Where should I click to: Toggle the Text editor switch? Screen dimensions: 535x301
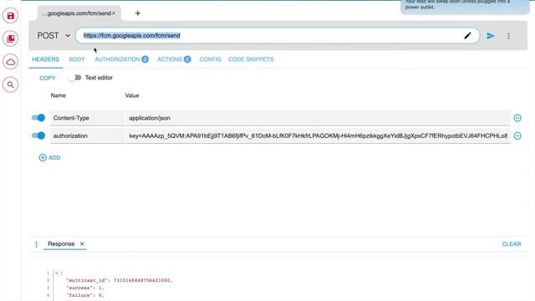tap(74, 78)
